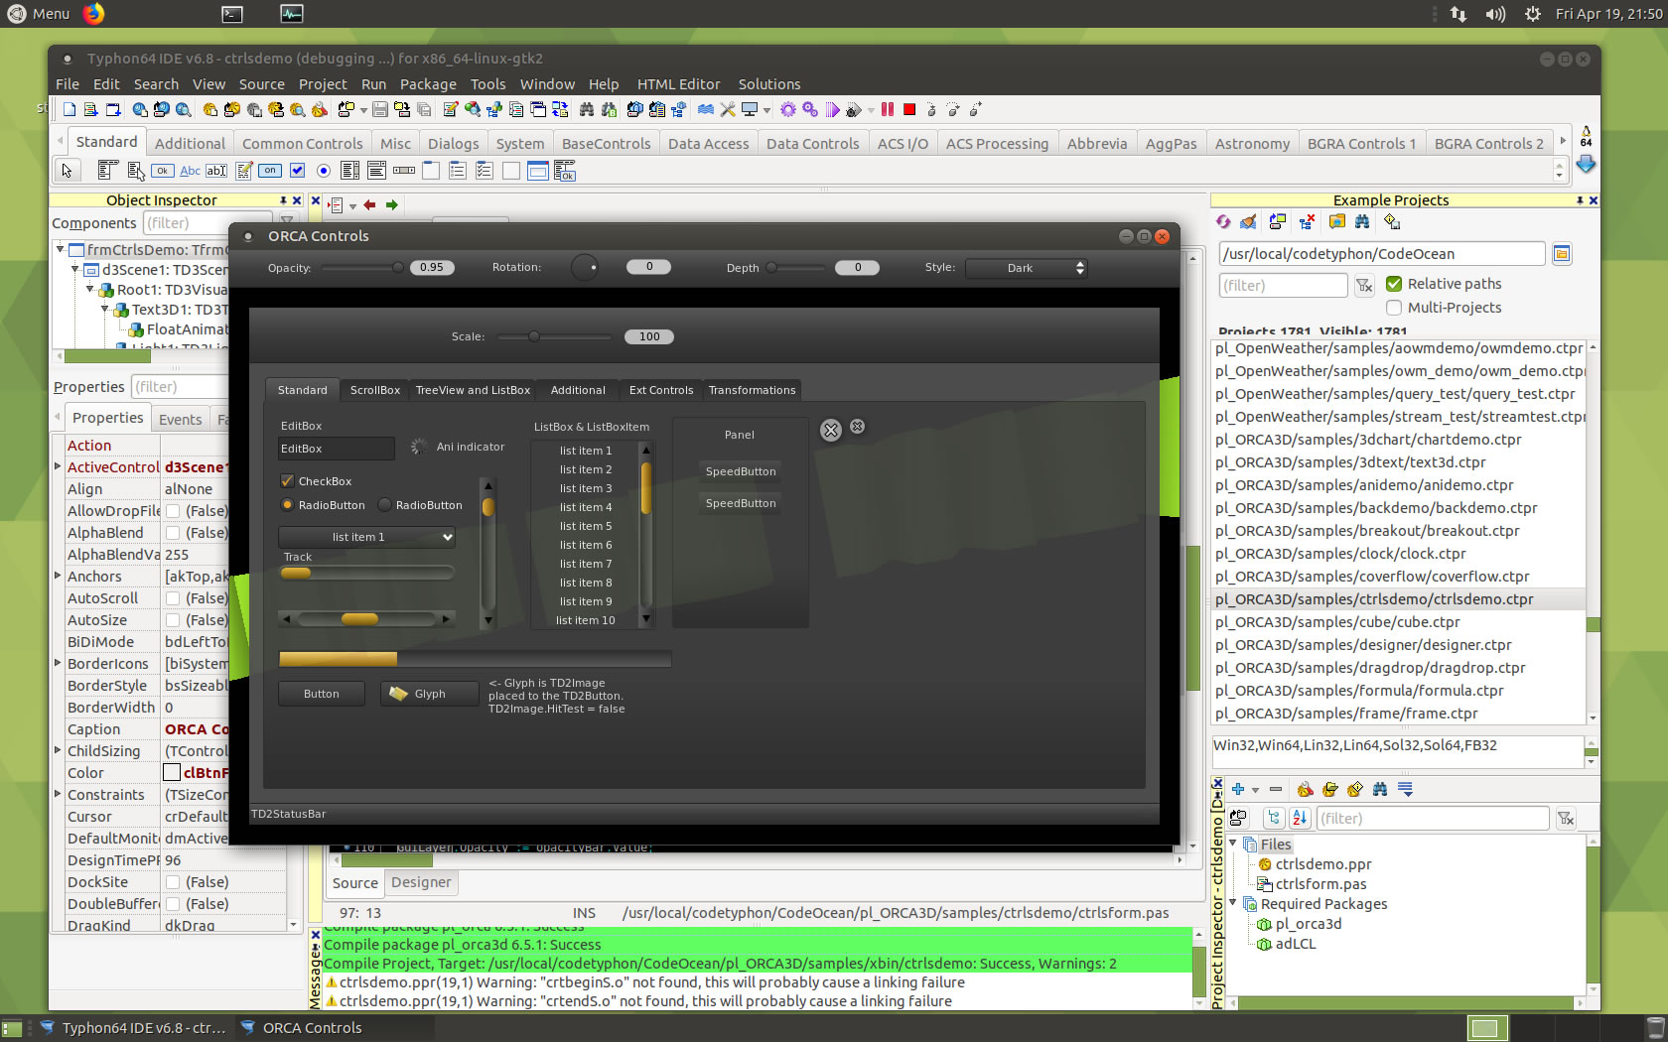Open the 'list item 1' combo box

[x=367, y=537]
